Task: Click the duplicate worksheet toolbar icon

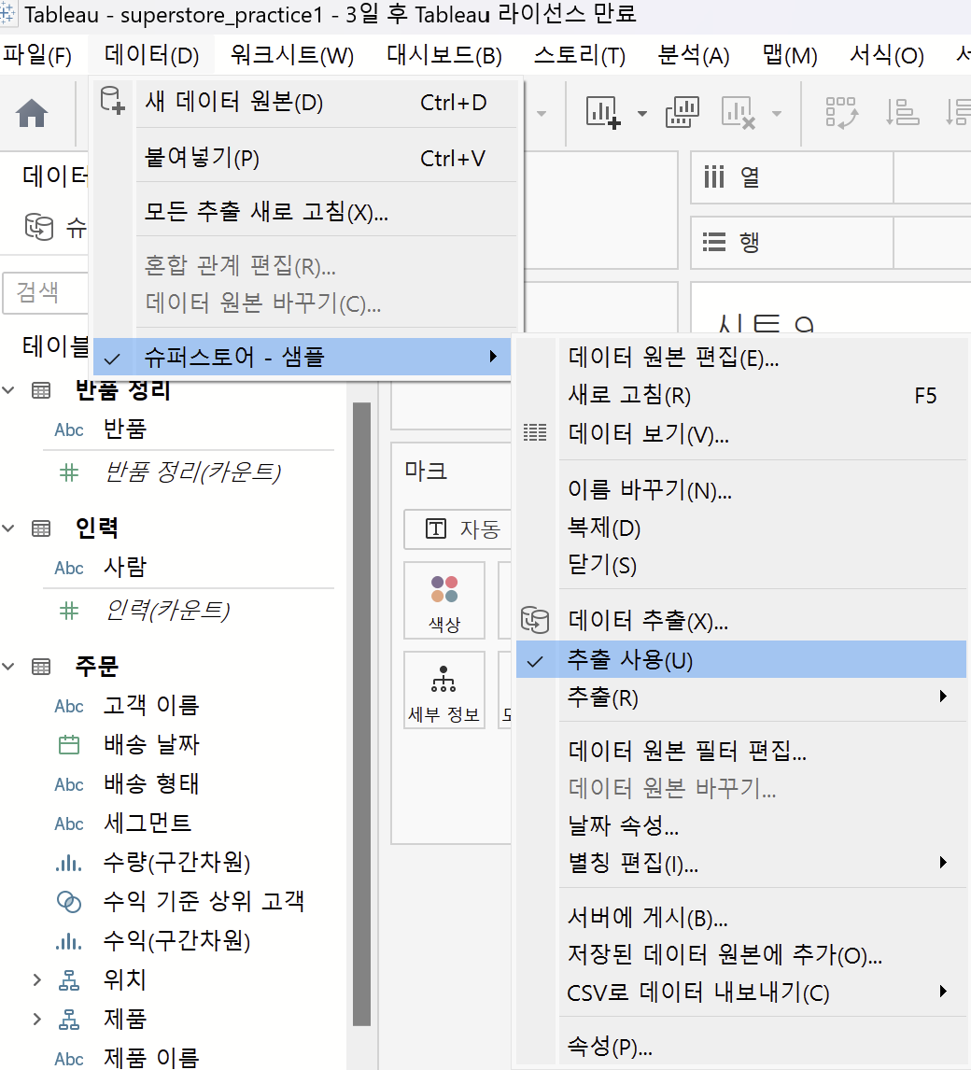Action: 683,113
